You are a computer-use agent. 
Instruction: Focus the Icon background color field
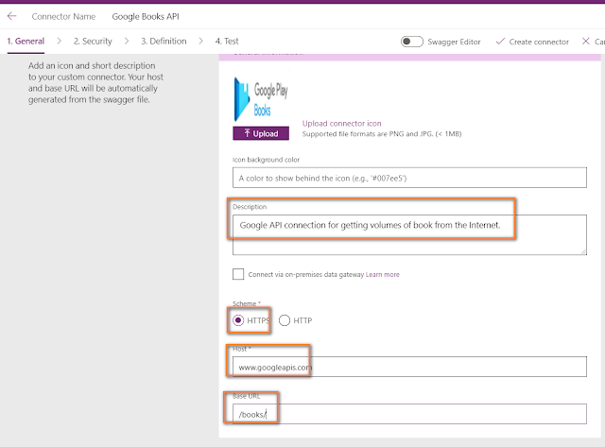(x=409, y=178)
